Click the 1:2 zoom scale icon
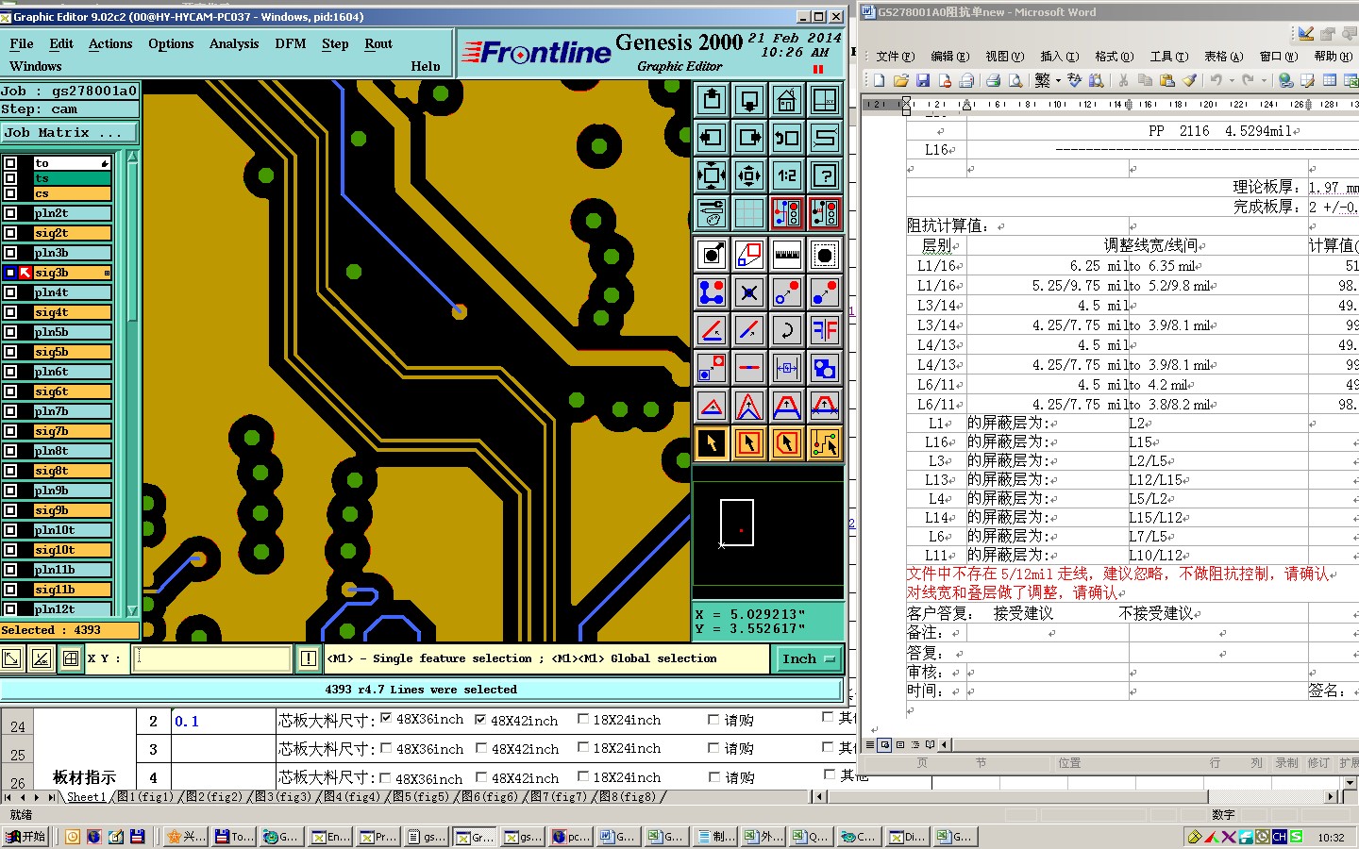Screen dimensions: 1359x849 tap(786, 175)
